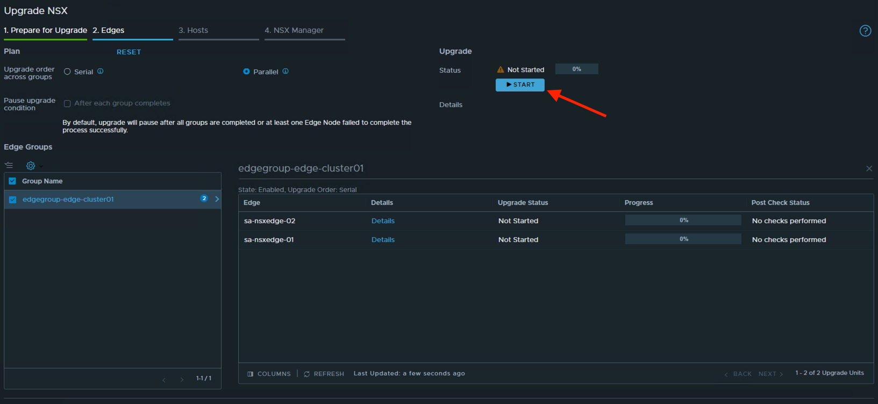Screen dimensions: 878x404
Task: Click the State: Enabled, Upgrade Order: Serial text
Action: click(297, 190)
